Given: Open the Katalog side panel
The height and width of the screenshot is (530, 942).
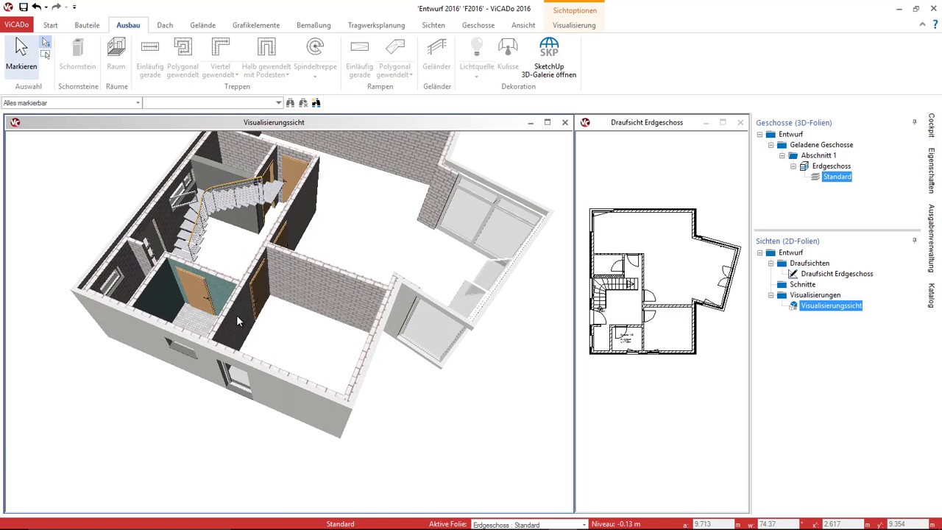Looking at the screenshot, I should coord(932,295).
